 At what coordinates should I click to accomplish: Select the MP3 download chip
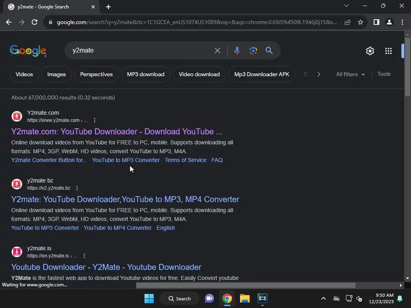click(146, 74)
